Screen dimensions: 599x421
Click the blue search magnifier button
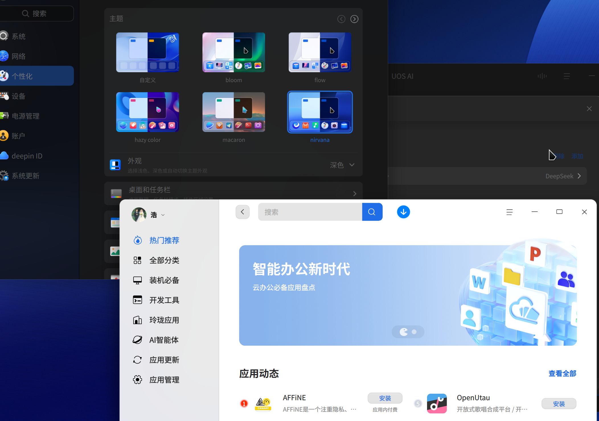tap(372, 212)
